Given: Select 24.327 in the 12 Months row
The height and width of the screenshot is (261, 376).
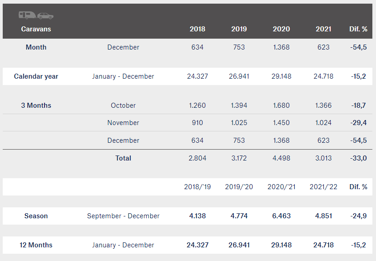Looking at the screenshot, I should tap(198, 245).
